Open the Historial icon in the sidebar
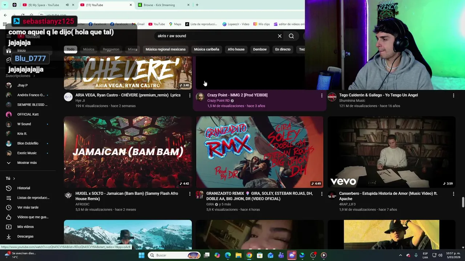 tap(9, 188)
